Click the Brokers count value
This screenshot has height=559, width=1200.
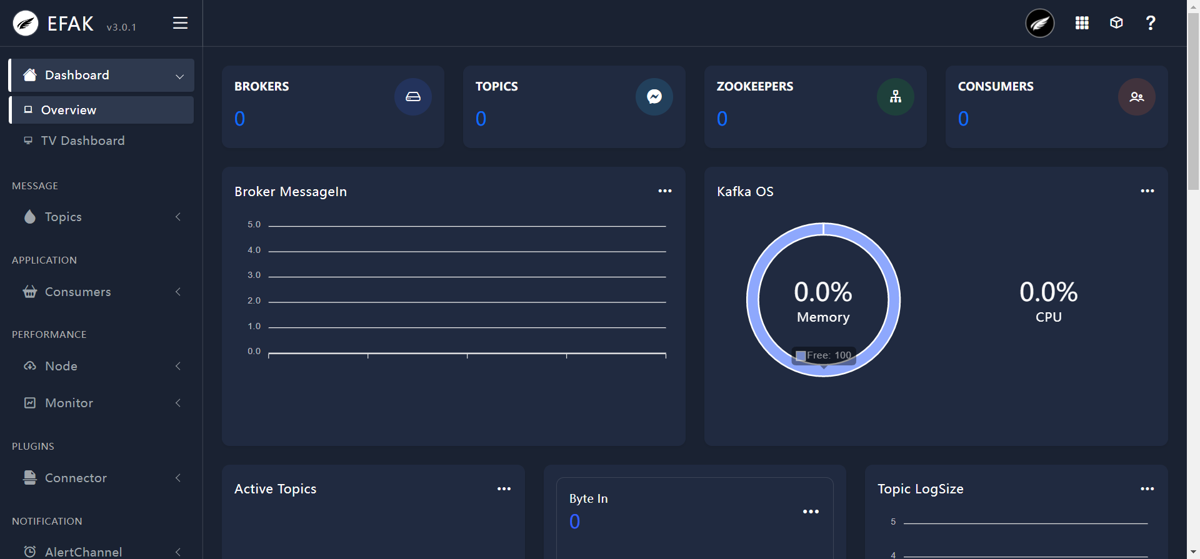[240, 119]
